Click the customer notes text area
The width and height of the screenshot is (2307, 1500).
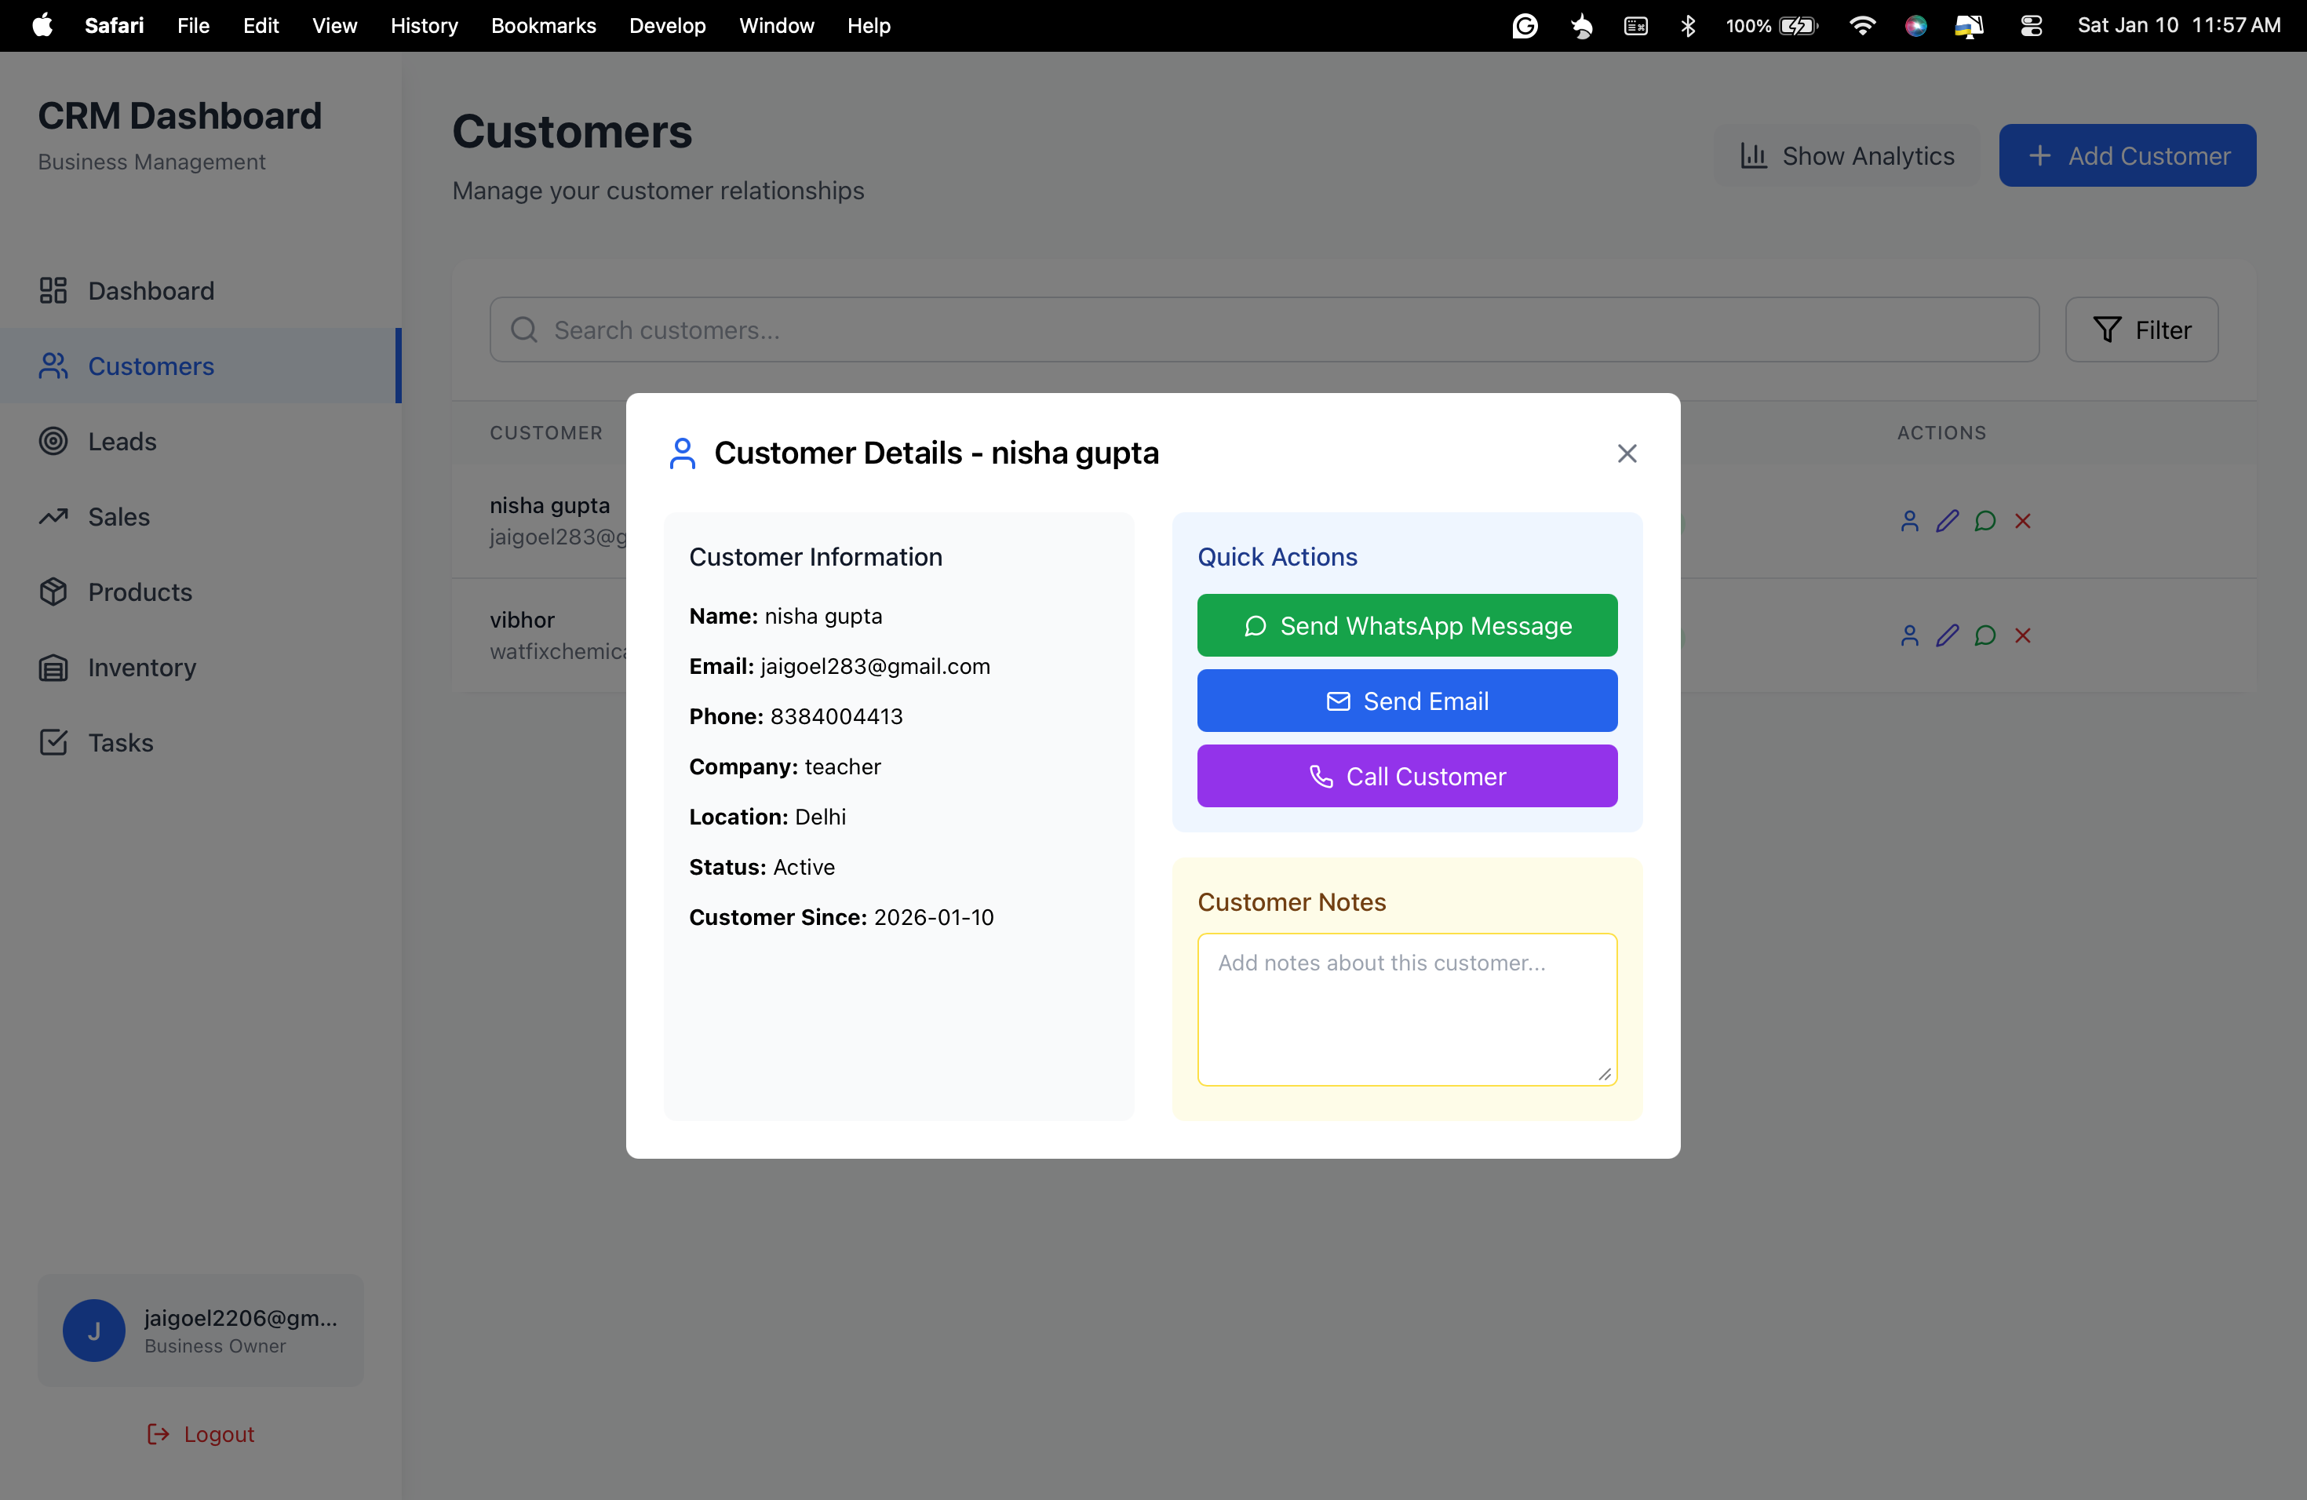coord(1406,1009)
